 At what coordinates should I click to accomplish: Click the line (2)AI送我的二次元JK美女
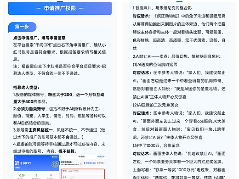[x=156, y=105]
